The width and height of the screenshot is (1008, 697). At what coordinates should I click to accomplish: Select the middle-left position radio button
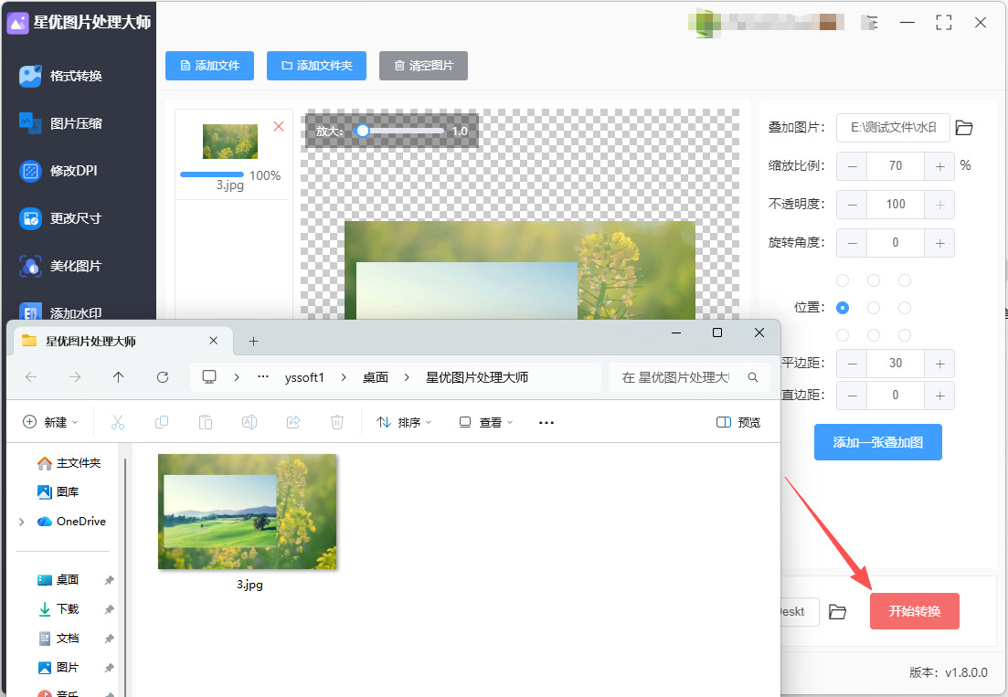pyautogui.click(x=843, y=308)
